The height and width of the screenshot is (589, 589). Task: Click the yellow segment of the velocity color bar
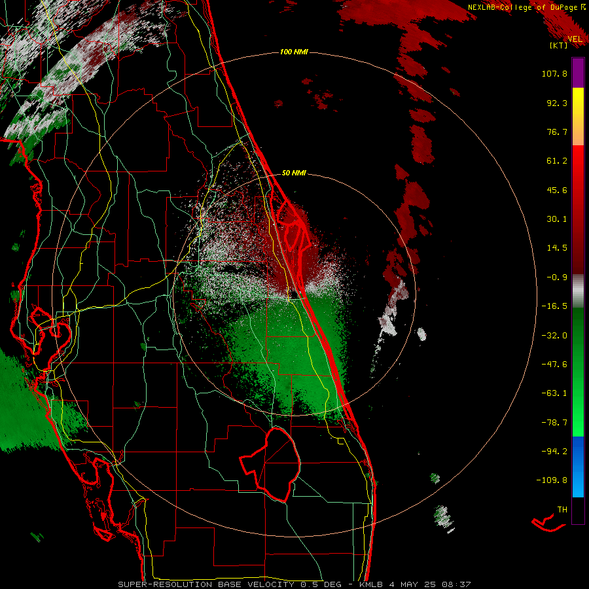(x=578, y=102)
